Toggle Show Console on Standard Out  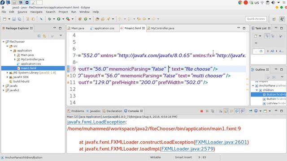click(237, 111)
